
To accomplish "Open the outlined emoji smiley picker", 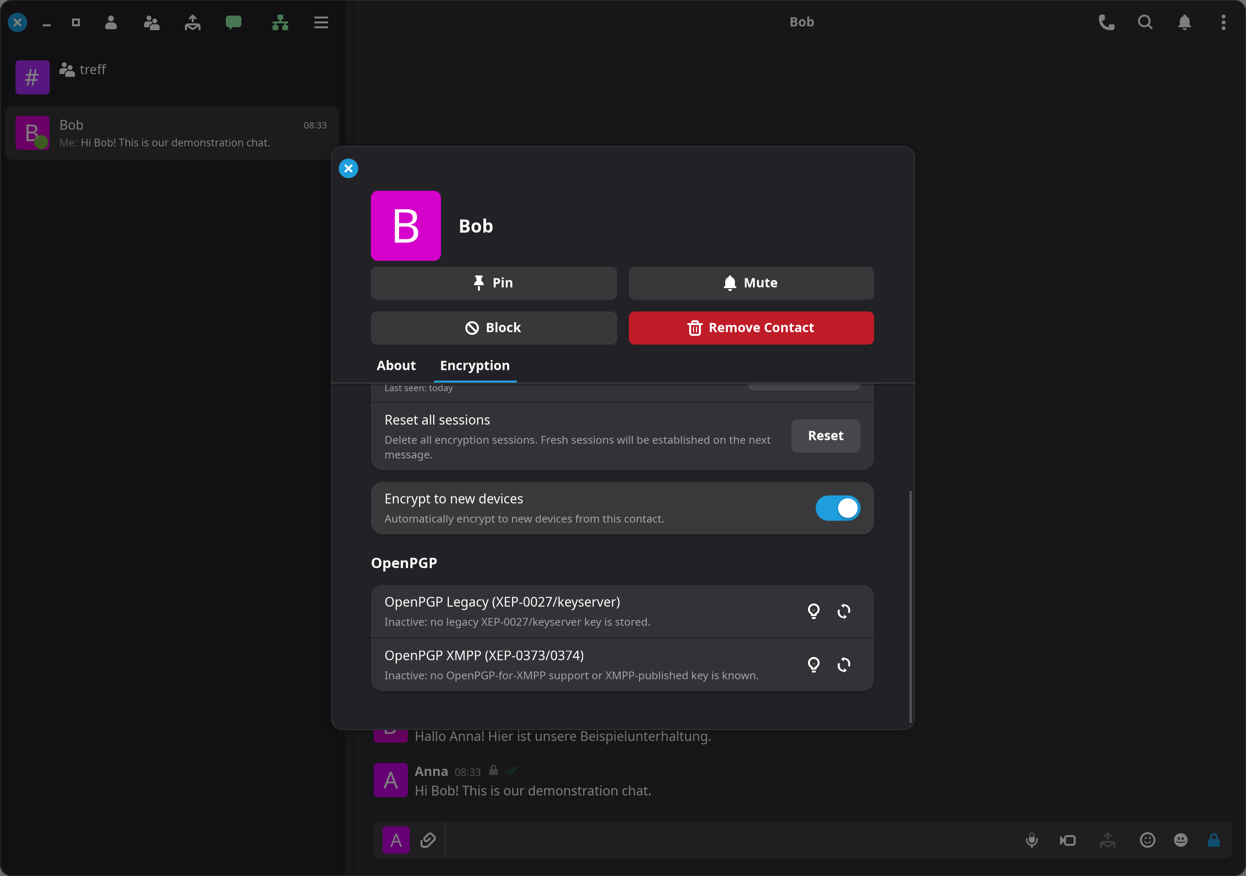I will (1147, 840).
